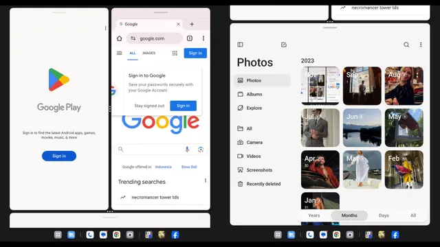The width and height of the screenshot is (440, 247).
Task: Open Messages app from taskbar under Photos window
Action: click(323, 235)
